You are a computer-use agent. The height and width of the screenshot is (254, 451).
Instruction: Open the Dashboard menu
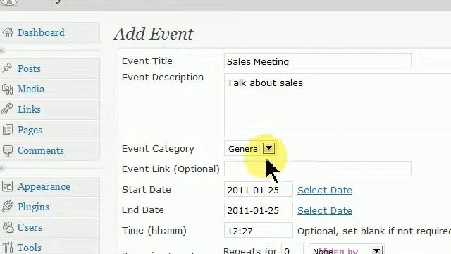tap(41, 32)
